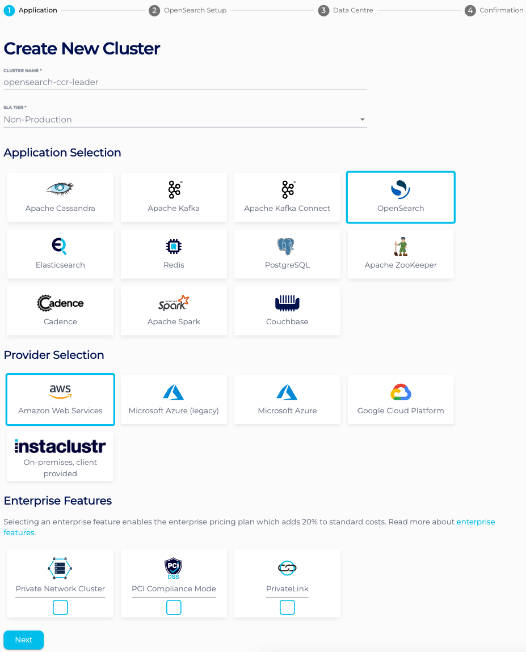The height and width of the screenshot is (652, 526).
Task: Pick the Redis chip icon
Action: point(174,246)
